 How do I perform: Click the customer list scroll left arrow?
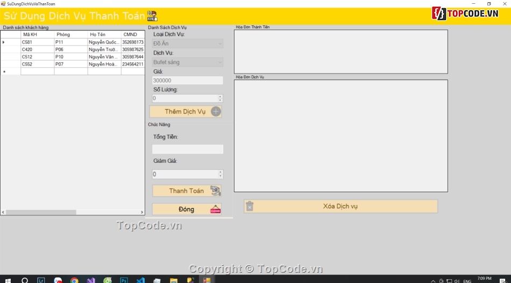[x=3, y=212]
